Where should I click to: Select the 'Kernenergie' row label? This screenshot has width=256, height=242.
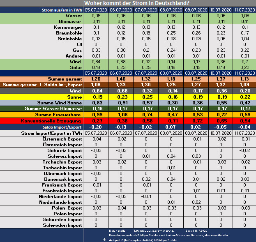pos(68,27)
